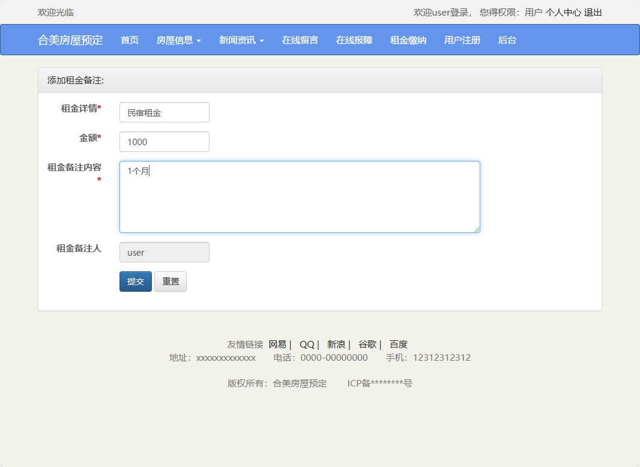Submit the form with 提交 button
Viewport: 640px width, 467px height.
135,281
